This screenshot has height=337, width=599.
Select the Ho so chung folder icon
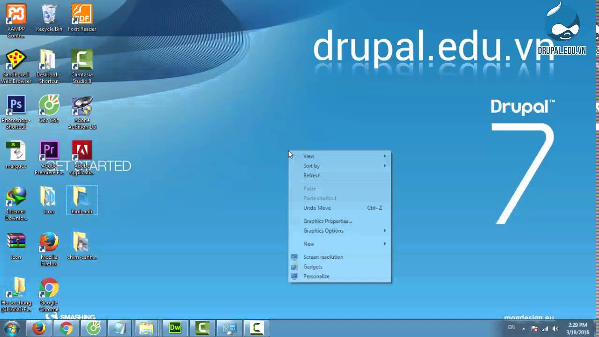pos(16,295)
